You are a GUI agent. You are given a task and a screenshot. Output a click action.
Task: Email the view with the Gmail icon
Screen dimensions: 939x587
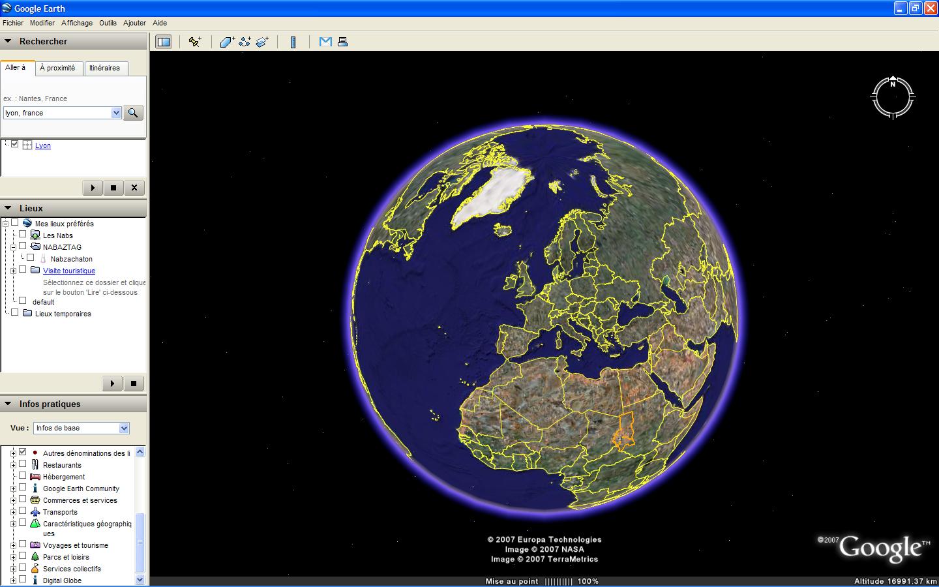coord(325,42)
